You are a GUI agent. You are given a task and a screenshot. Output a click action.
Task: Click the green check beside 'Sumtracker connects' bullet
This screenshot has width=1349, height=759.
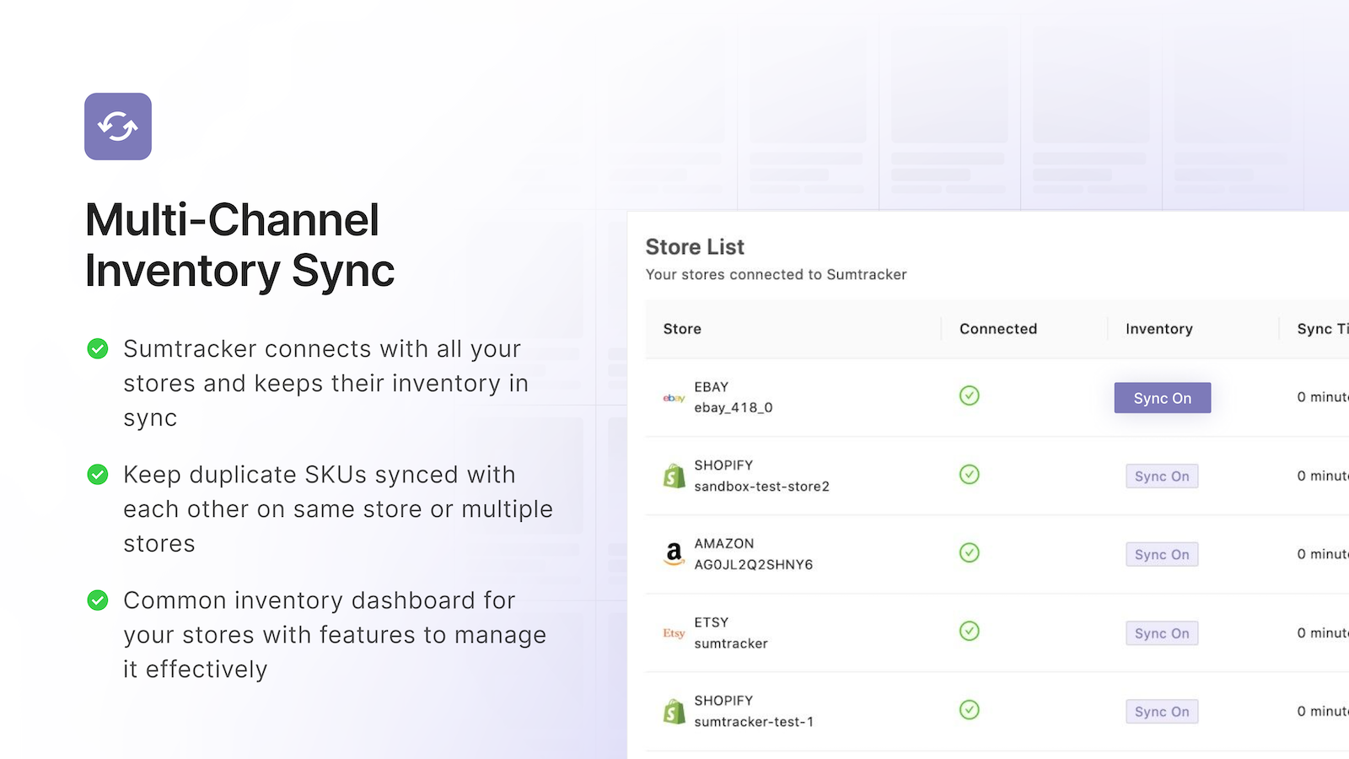(98, 348)
